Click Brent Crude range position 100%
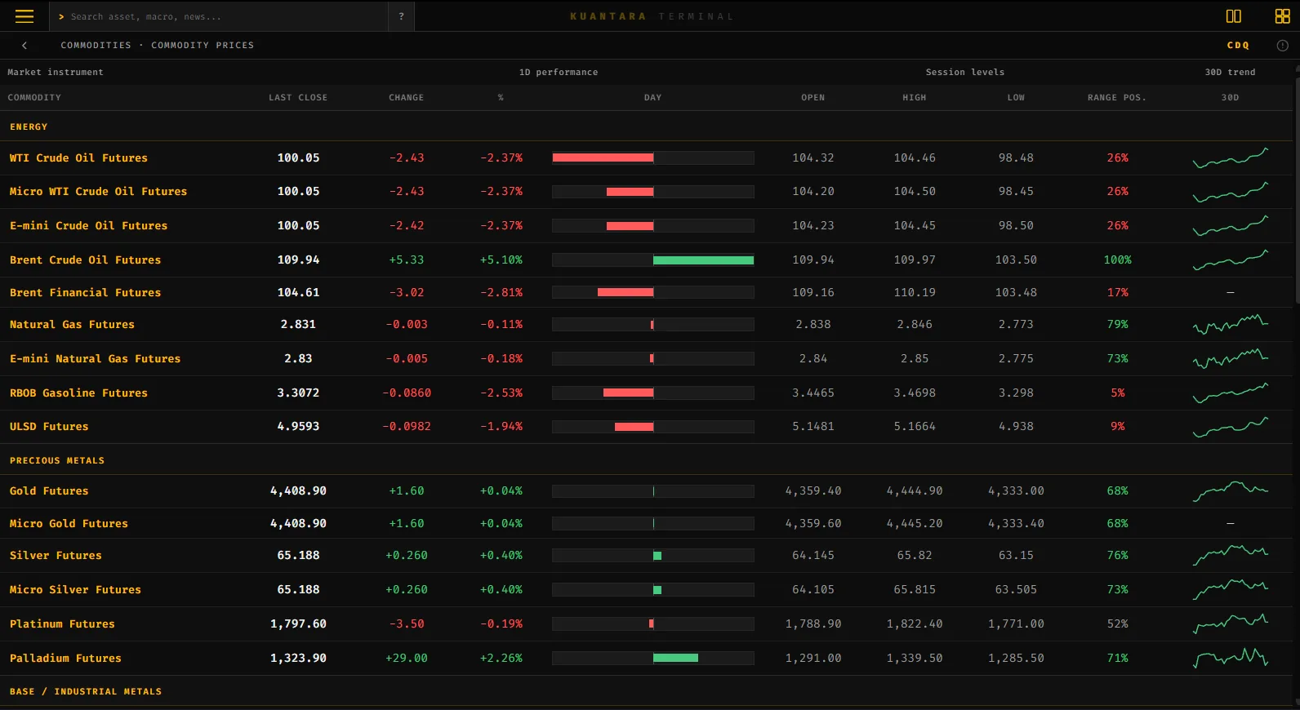 click(x=1118, y=260)
